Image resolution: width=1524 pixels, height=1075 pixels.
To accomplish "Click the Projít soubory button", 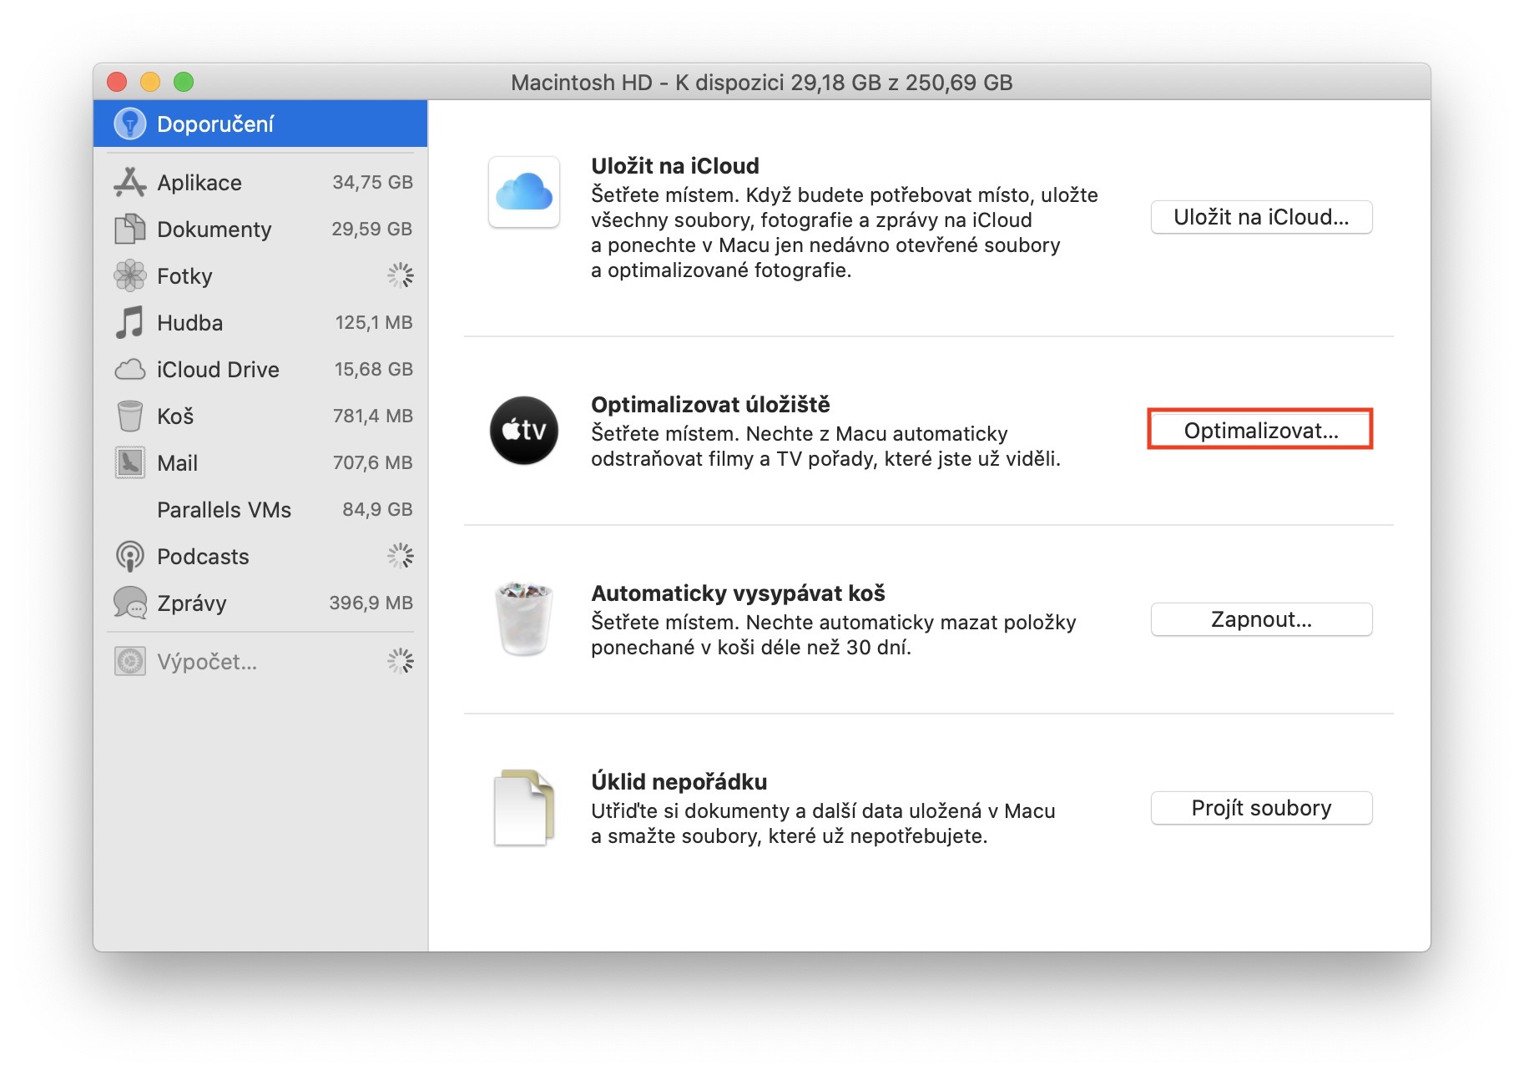I will point(1260,808).
